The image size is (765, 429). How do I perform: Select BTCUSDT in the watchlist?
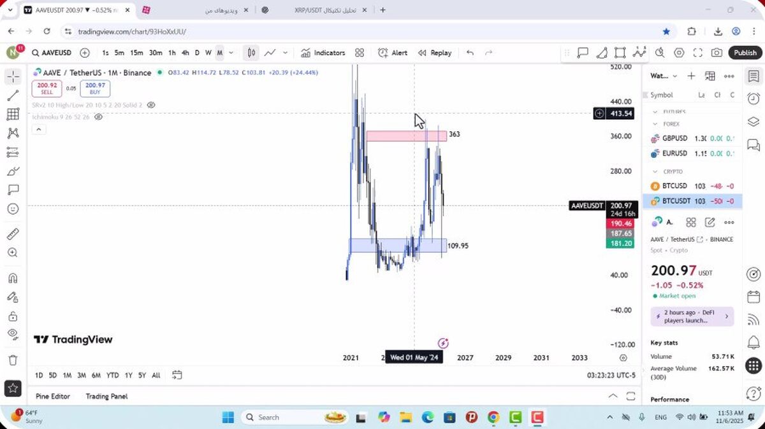(692, 201)
